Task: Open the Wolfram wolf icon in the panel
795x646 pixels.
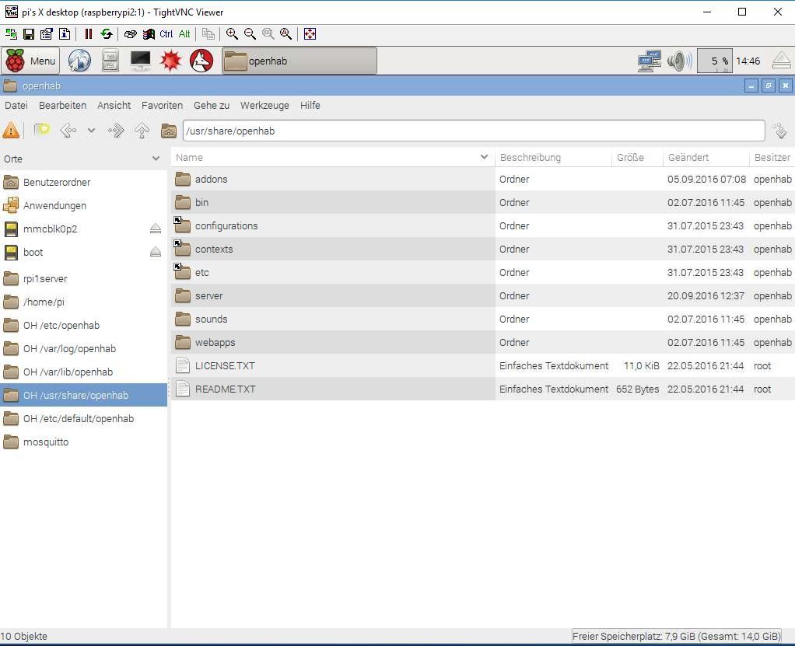Action: click(201, 61)
